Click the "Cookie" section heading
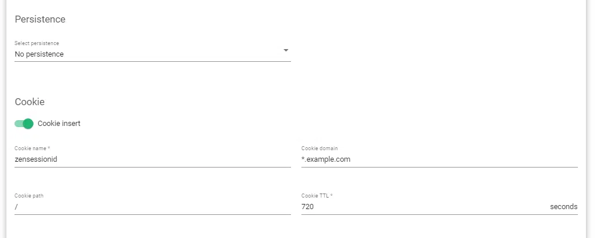 point(30,102)
